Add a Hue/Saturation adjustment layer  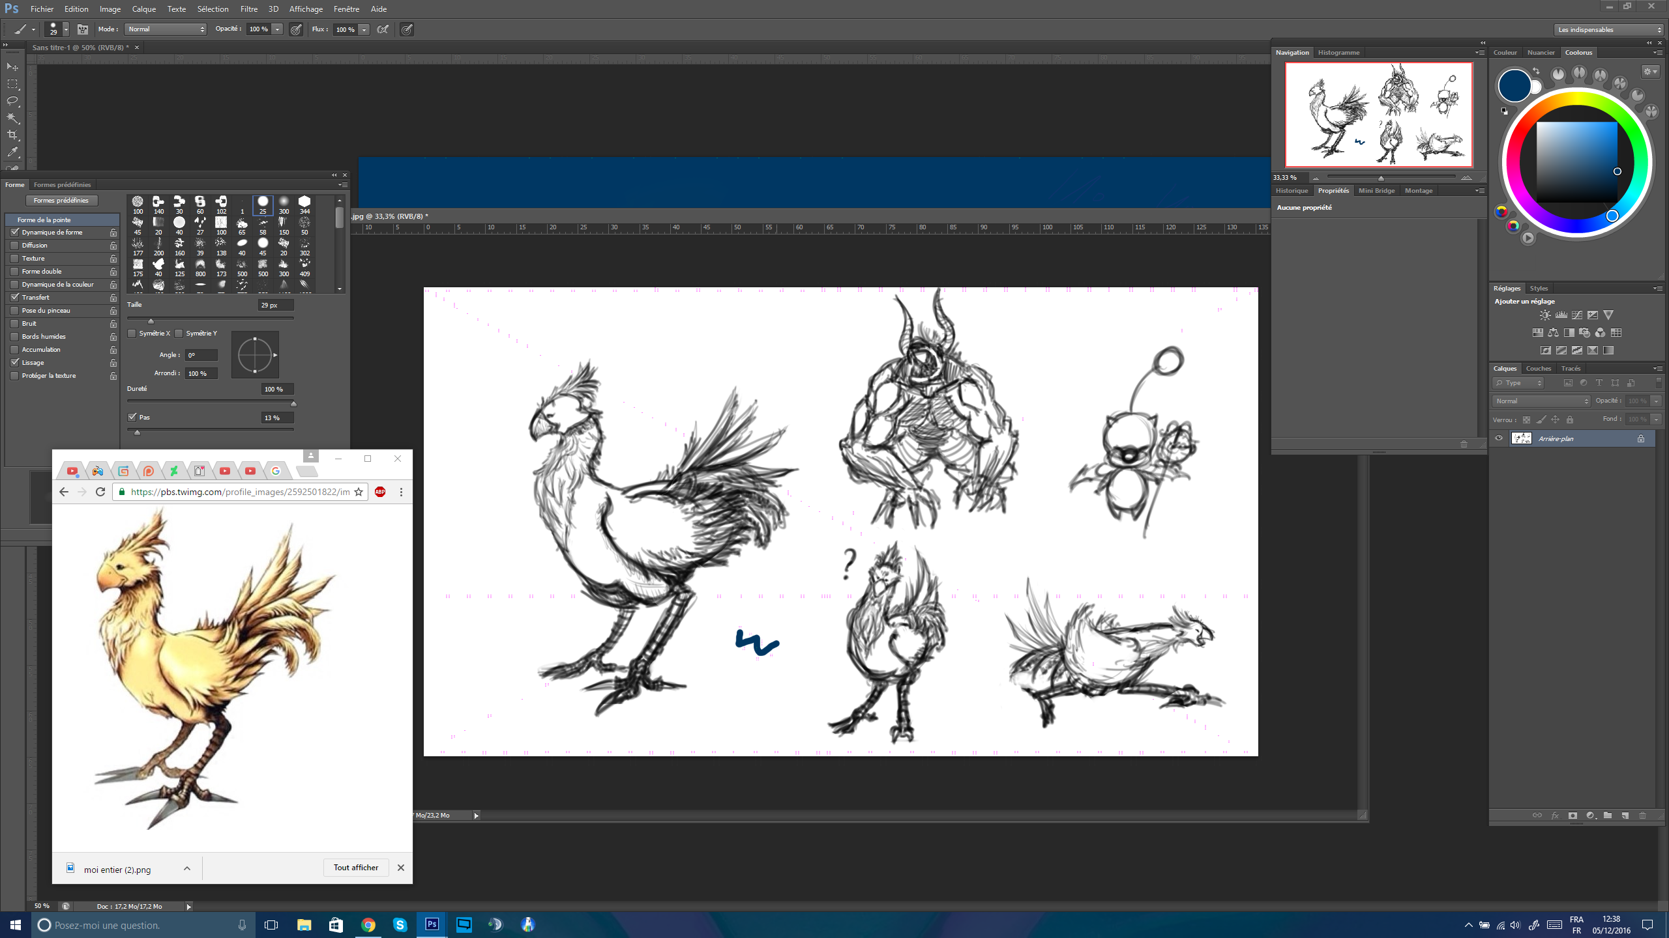[1538, 332]
